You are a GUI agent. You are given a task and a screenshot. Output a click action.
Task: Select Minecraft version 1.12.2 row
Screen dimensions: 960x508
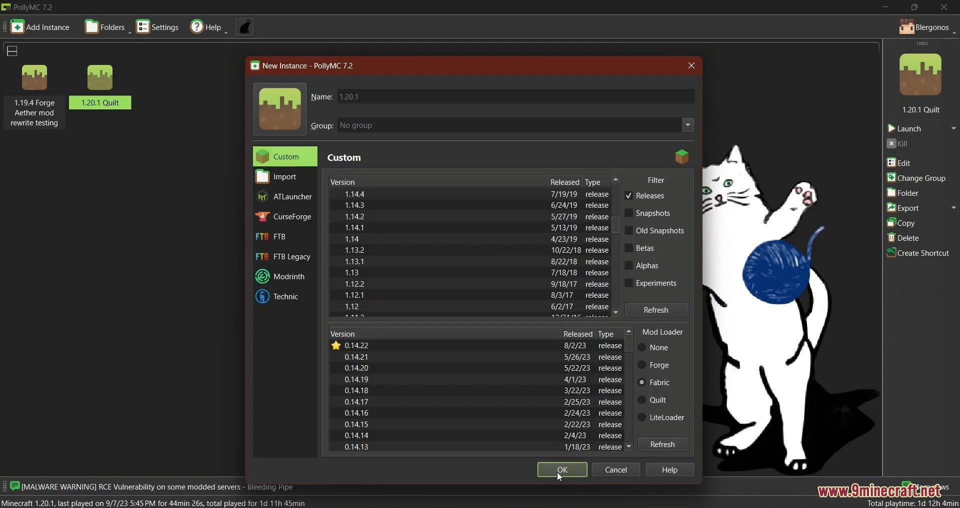(x=470, y=285)
